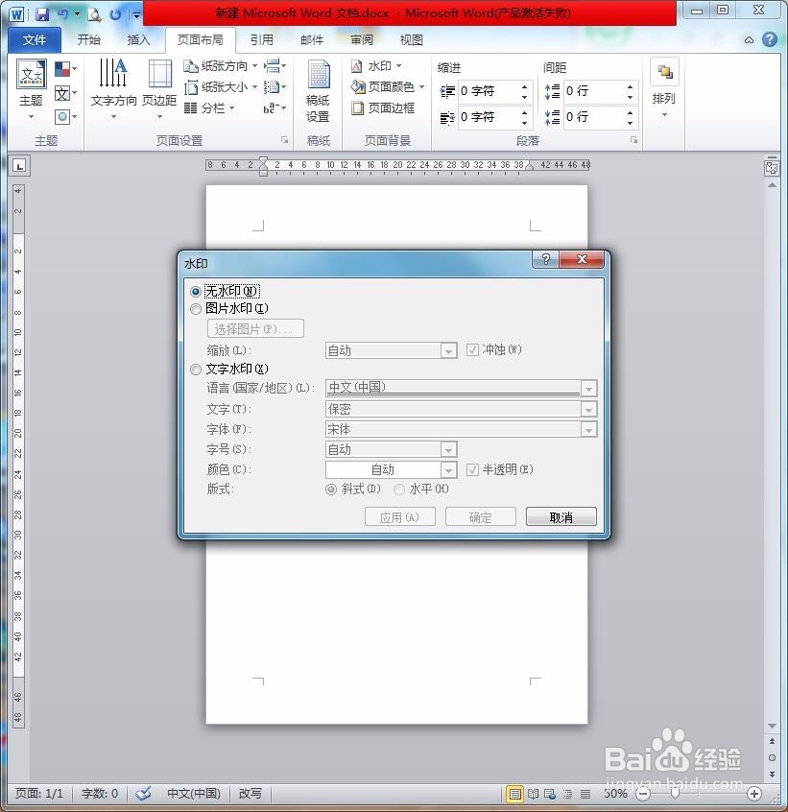Uncheck the 冲蚀 (Washout) checkbox
Viewport: 788px width, 812px height.
click(x=472, y=349)
